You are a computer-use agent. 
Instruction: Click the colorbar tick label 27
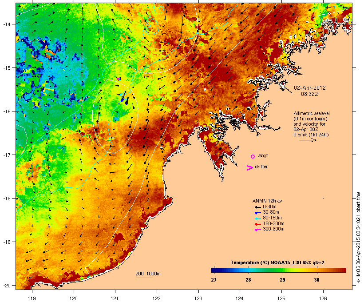(214, 280)
